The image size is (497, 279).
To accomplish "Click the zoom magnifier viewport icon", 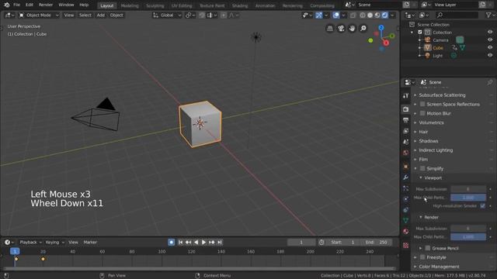I will pyautogui.click(x=363, y=29).
